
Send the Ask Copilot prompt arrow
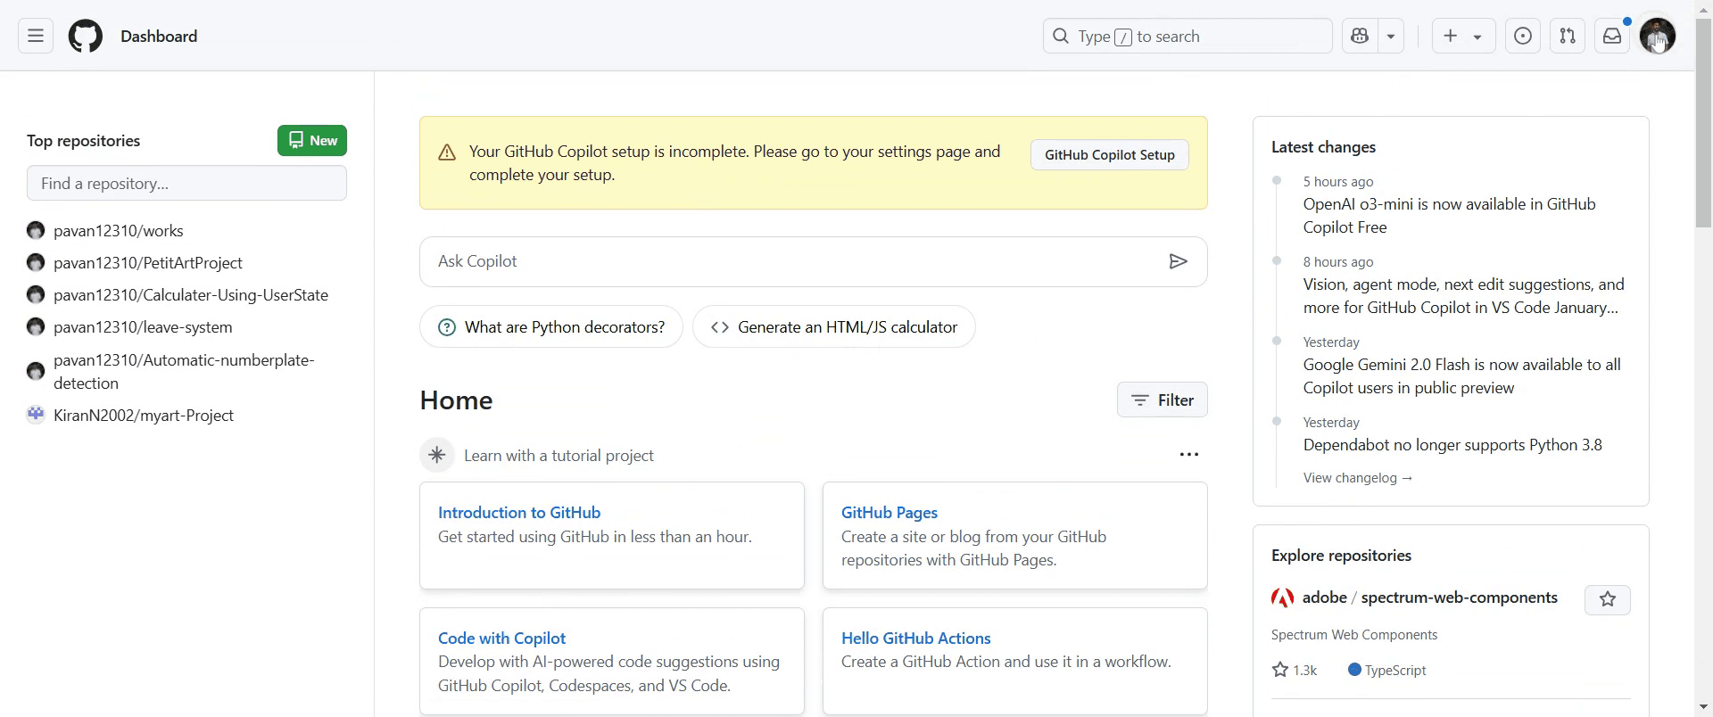click(1178, 261)
